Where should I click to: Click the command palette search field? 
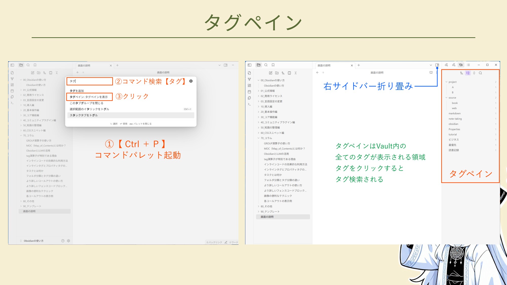[89, 81]
